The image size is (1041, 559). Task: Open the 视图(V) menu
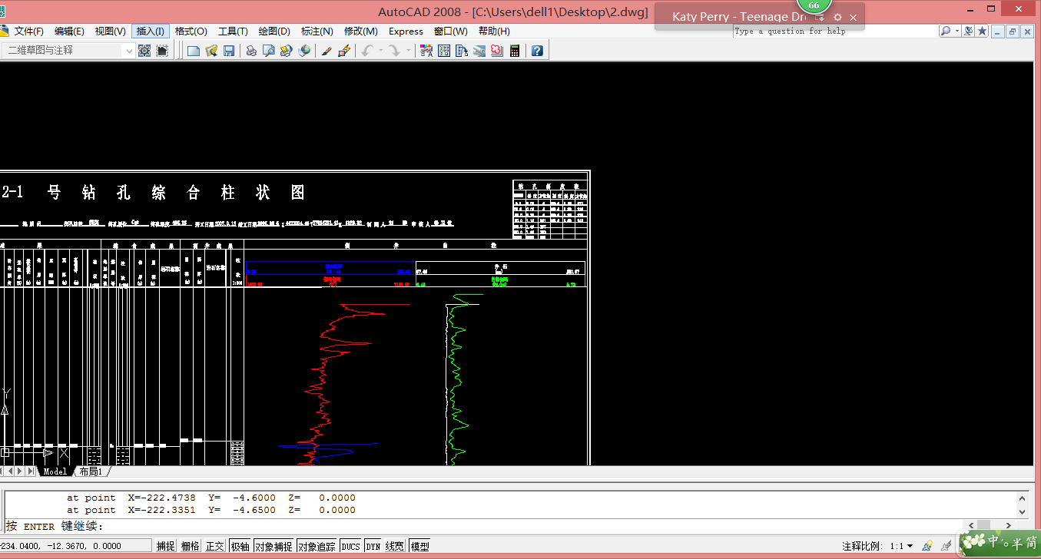pyautogui.click(x=110, y=31)
